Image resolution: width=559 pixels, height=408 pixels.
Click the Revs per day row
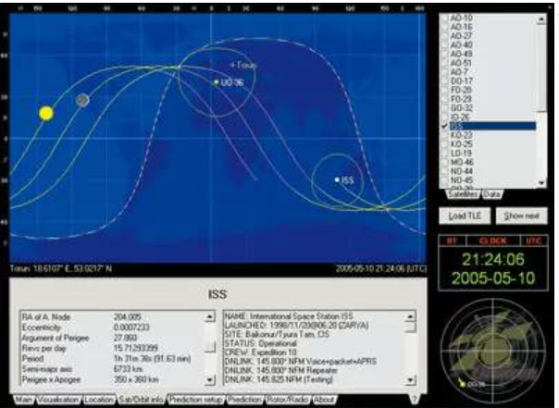coord(113,348)
